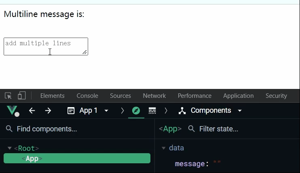300x173 pixels.
Task: Collapse the Root tree node
Action: pos(10,148)
